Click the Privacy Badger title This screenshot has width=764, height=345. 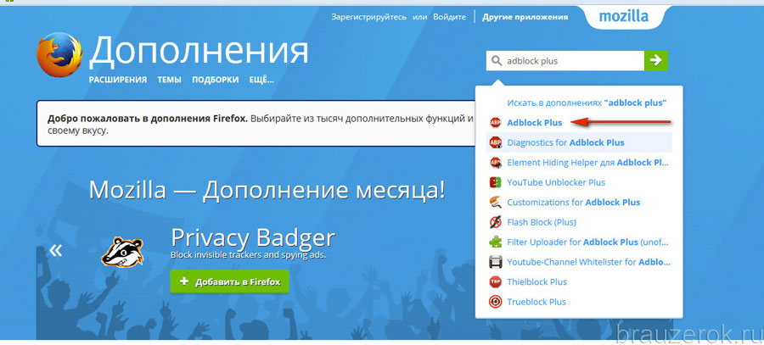point(253,238)
